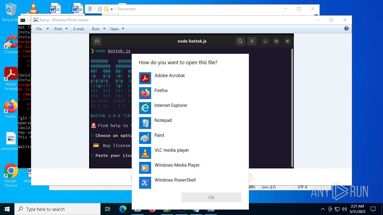
Task: Click command prompt window title icon
Action: [x=23, y=20]
